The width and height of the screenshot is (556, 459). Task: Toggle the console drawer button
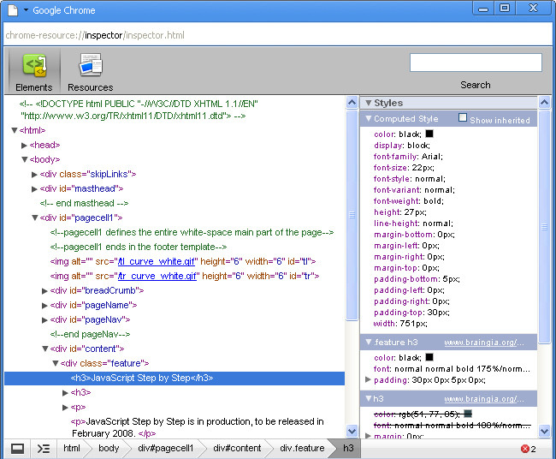(x=17, y=449)
